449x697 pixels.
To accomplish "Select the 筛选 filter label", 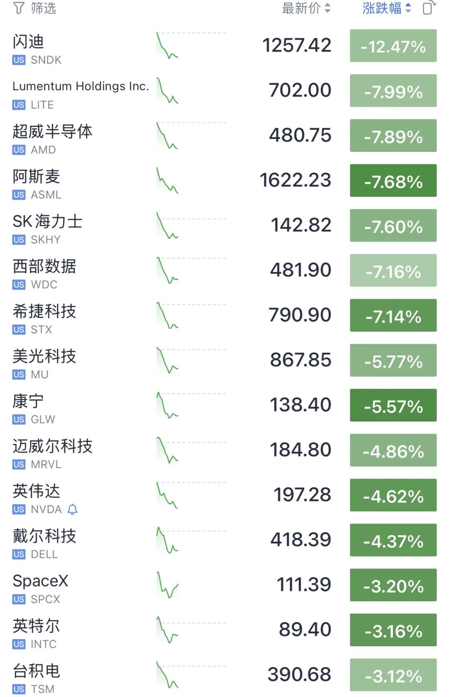I will (44, 8).
